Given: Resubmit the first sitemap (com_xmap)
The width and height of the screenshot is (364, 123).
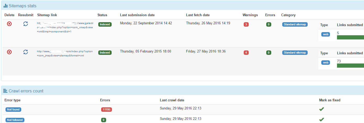Looking at the screenshot, I should pyautogui.click(x=25, y=24).
